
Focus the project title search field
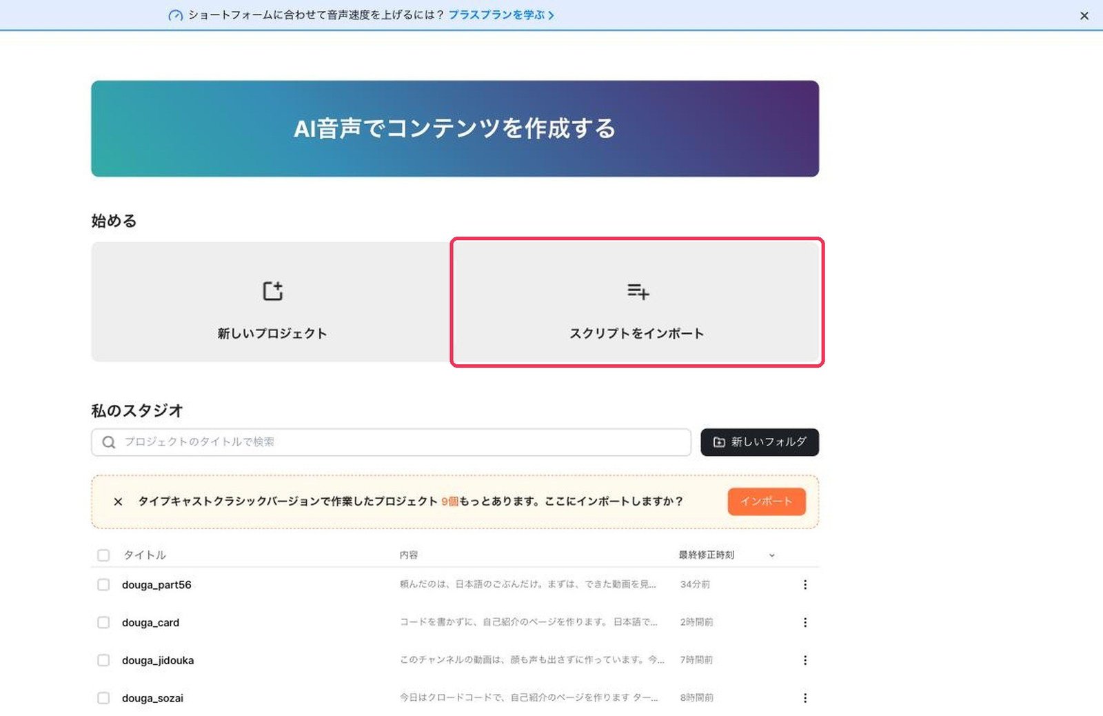(391, 442)
